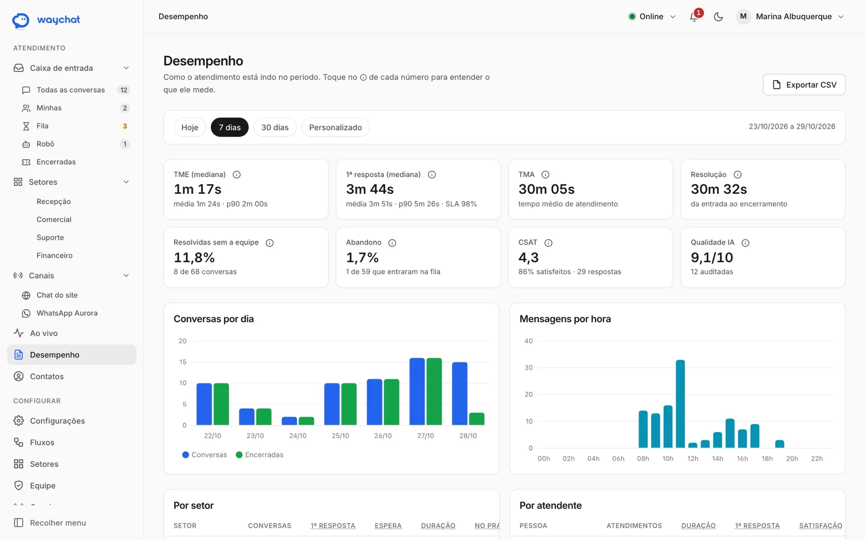865x540 pixels.
Task: Open Ao vivo from the sidebar
Action: tap(72, 333)
